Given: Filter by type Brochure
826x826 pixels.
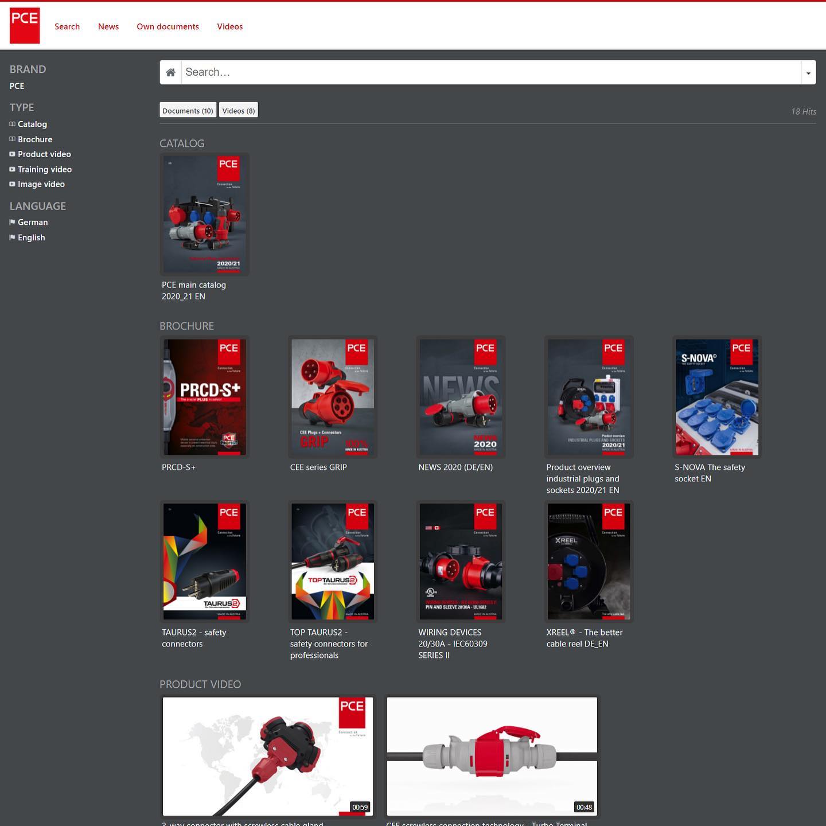Looking at the screenshot, I should pos(35,139).
